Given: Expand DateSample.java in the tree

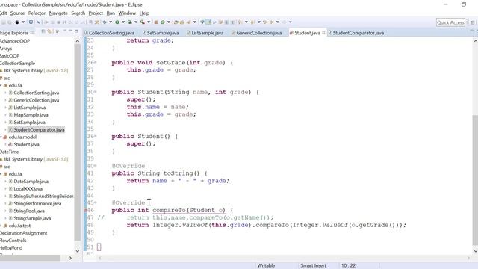Looking at the screenshot, I should pyautogui.click(x=5, y=182).
